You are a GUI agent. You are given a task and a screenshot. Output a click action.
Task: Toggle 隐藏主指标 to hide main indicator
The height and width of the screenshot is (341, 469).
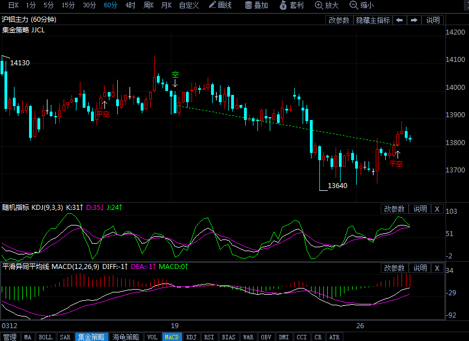click(373, 20)
